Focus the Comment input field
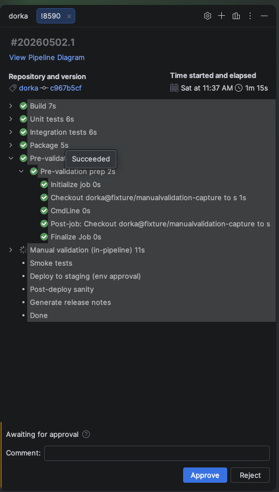 coord(157,453)
